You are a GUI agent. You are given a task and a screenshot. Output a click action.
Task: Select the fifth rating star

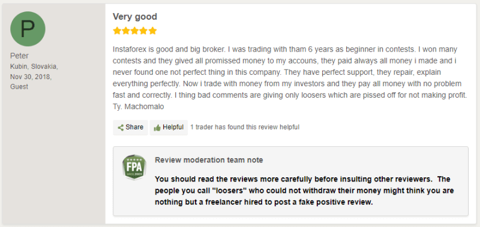point(152,31)
